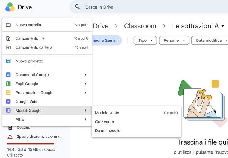228x158 pixels.
Task: Click the Cerca in Drive search field
Action: tap(149, 7)
